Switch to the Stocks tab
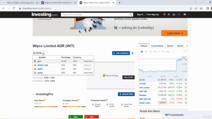This screenshot has width=212, height=119. [x=180, y=46]
